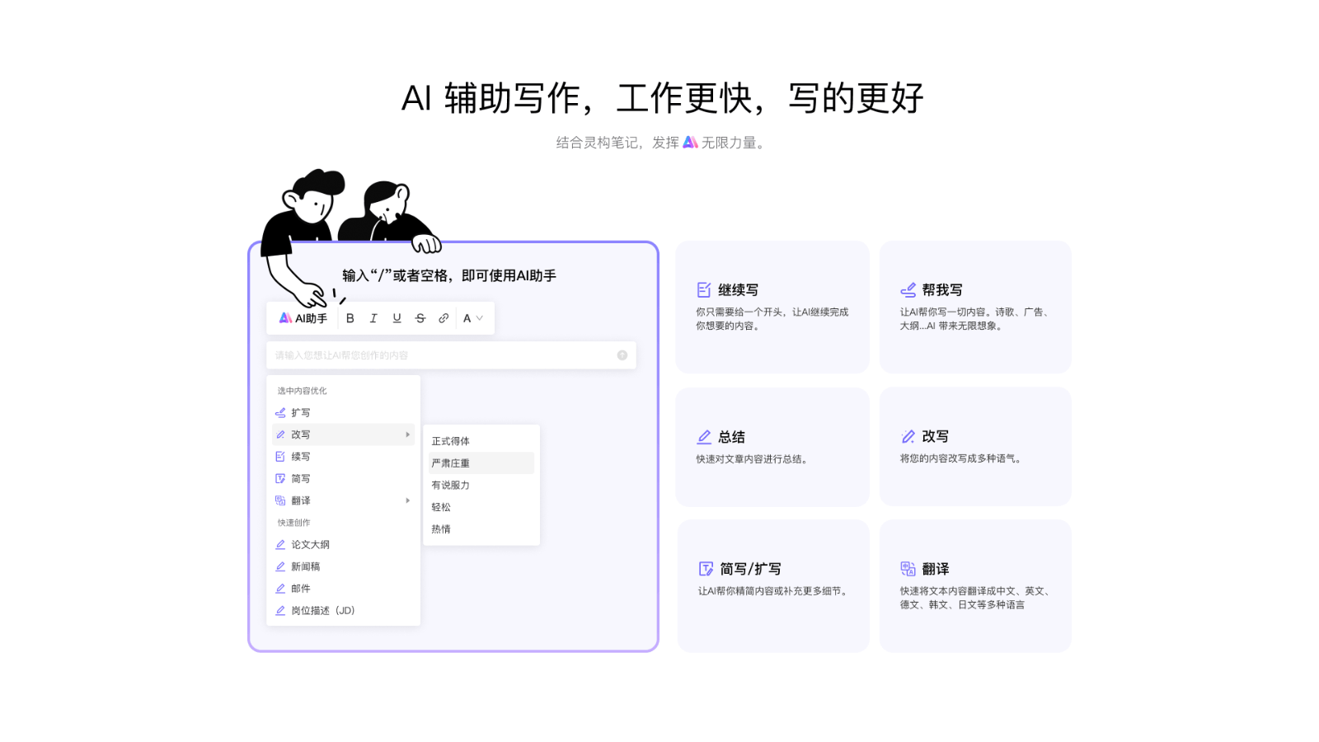The height and width of the screenshot is (742, 1319).
Task: Toggle italic formatting in toolbar
Action: point(373,318)
